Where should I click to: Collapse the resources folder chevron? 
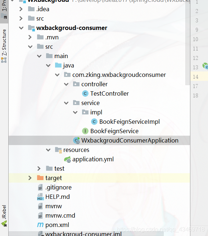pos(48,150)
